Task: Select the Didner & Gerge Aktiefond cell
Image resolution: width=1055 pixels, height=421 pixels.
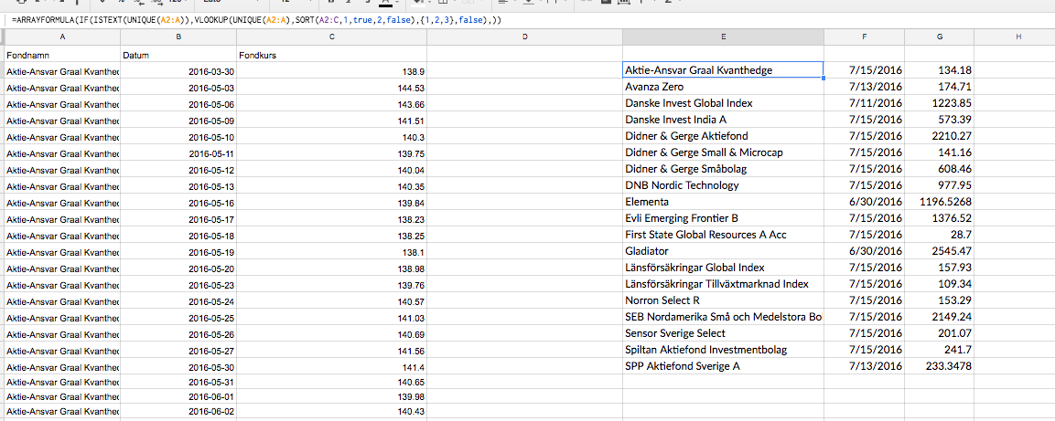Action: 723,136
